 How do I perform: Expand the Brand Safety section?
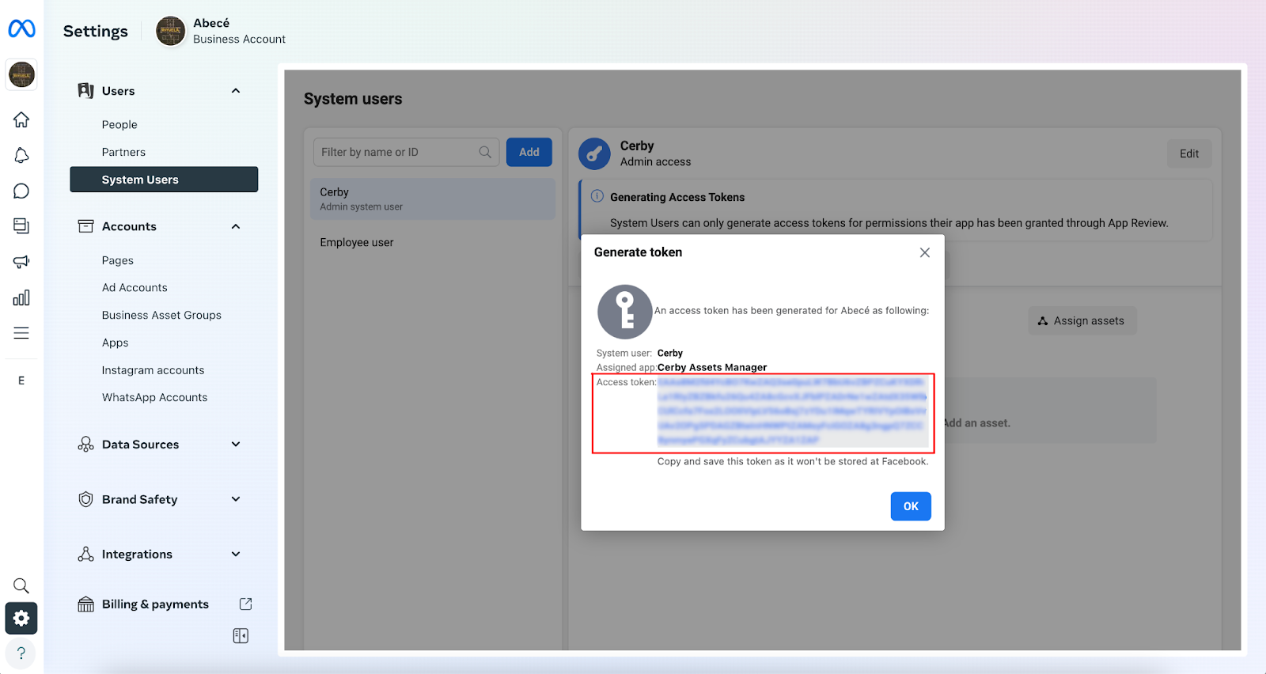[x=236, y=499]
